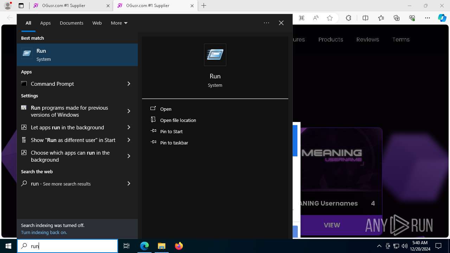Image resolution: width=450 pixels, height=253 pixels.
Task: Switch to the All search tab
Action: click(x=28, y=23)
